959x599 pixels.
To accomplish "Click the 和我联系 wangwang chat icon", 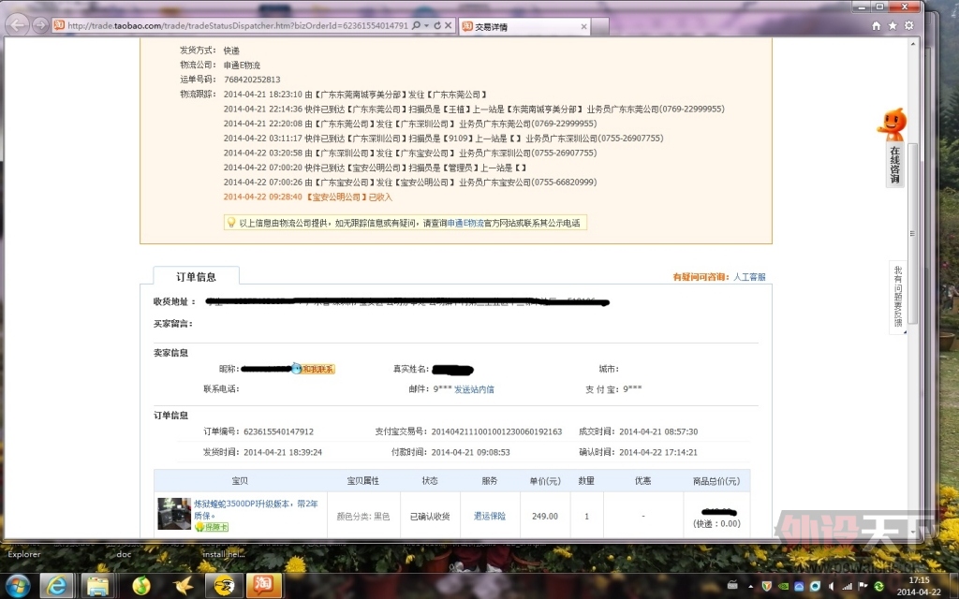I will pyautogui.click(x=313, y=369).
